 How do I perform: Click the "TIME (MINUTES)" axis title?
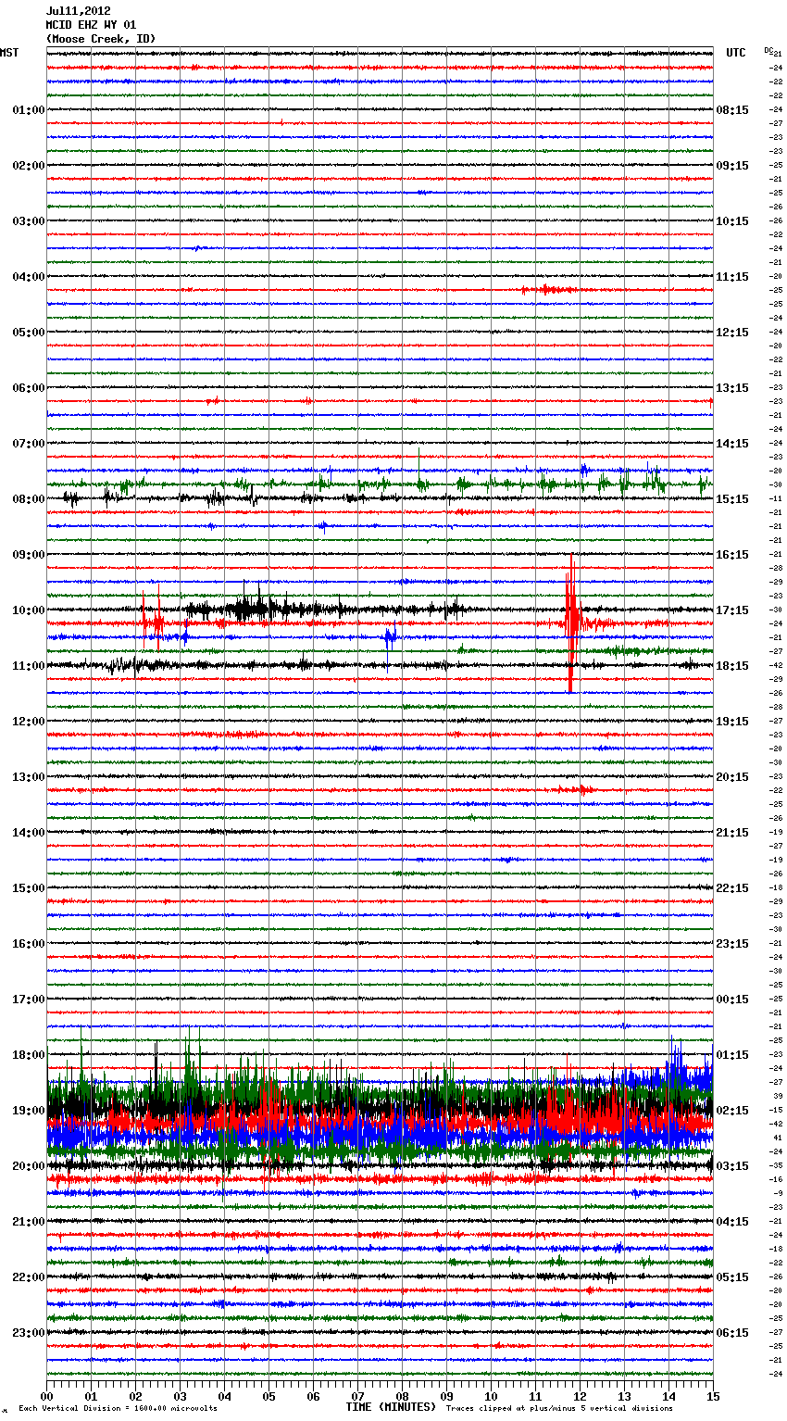(x=391, y=1407)
